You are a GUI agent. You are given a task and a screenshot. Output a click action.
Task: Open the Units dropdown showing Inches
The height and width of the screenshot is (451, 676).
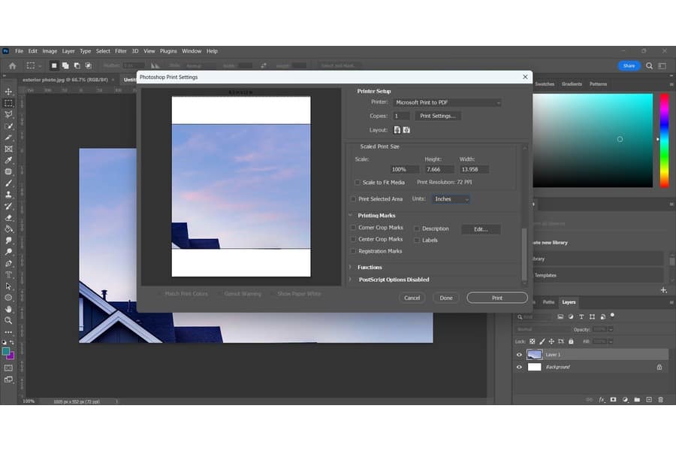tap(451, 199)
